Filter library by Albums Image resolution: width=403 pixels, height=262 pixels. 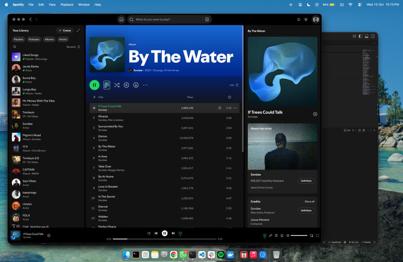tap(49, 39)
